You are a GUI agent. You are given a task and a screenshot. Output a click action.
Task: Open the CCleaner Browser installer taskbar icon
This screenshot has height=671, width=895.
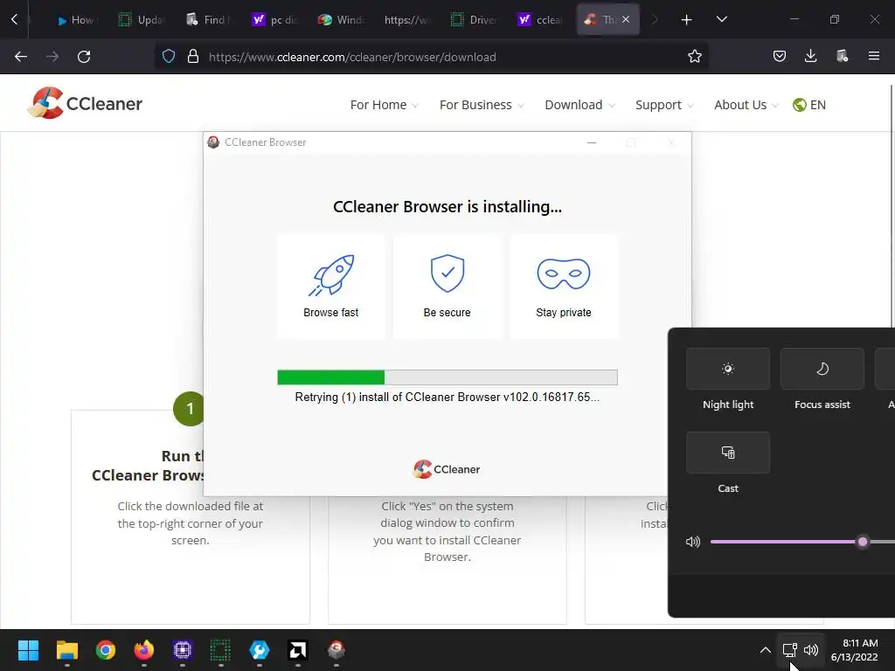tap(336, 650)
